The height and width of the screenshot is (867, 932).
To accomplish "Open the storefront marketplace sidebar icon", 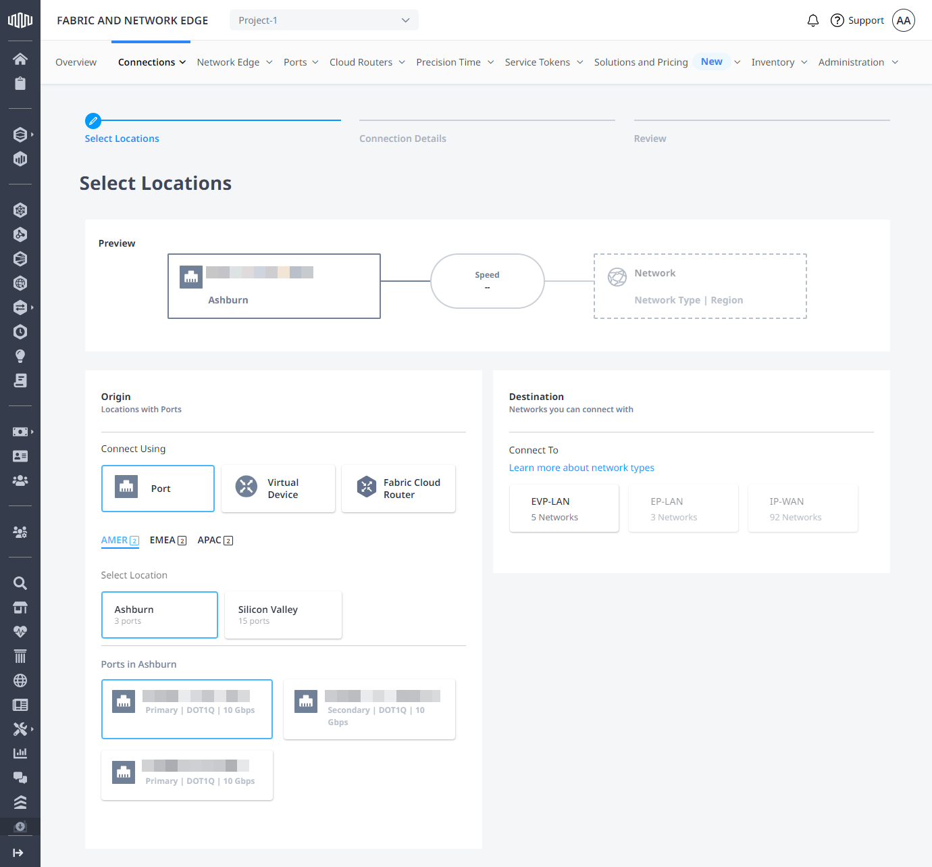I will [x=20, y=608].
